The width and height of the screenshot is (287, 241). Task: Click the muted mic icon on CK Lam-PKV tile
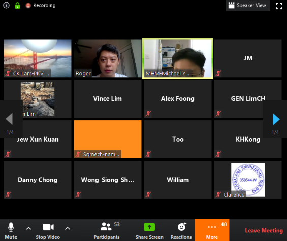pyautogui.click(x=8, y=73)
